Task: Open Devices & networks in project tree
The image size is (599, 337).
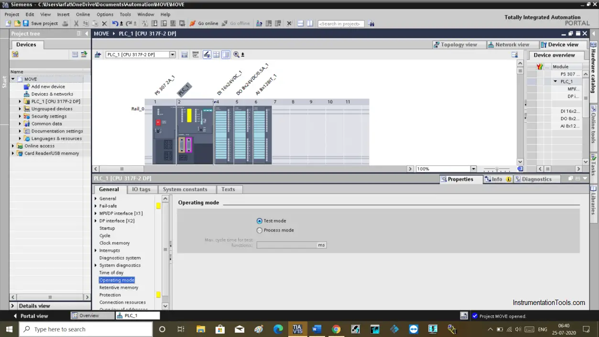Action: point(52,94)
